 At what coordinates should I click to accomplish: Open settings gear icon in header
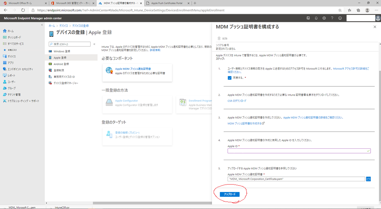[324, 18]
